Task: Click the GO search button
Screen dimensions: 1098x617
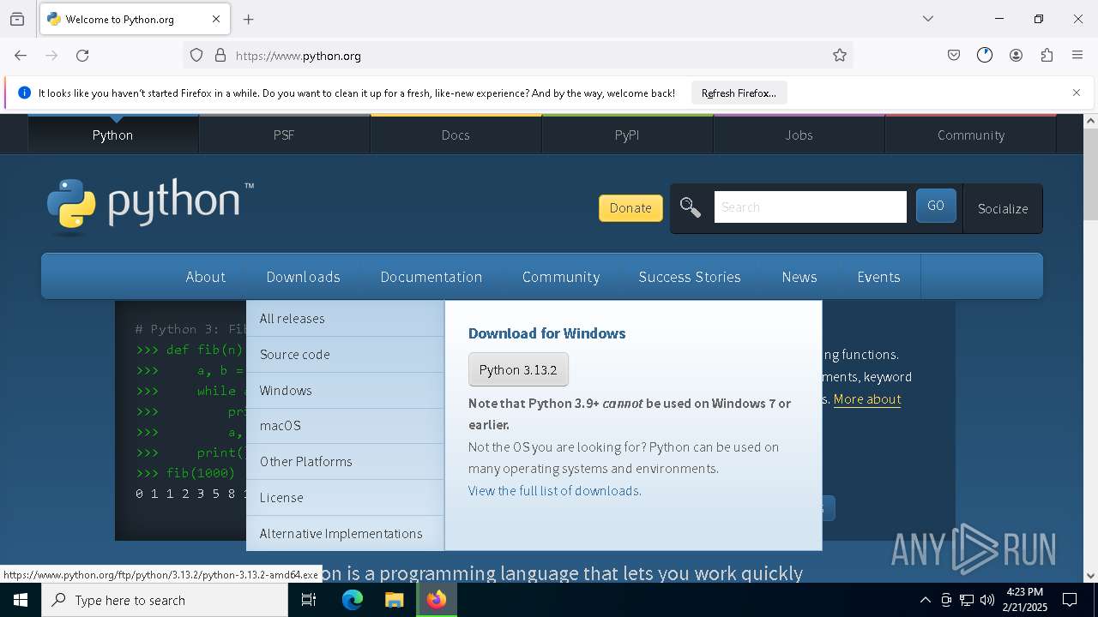Action: (x=936, y=206)
